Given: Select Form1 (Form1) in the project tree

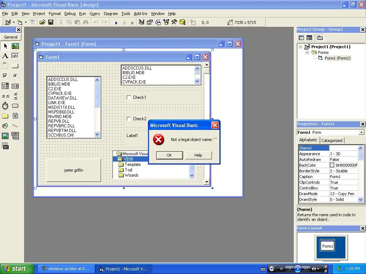Looking at the screenshot, I should 337,58.
